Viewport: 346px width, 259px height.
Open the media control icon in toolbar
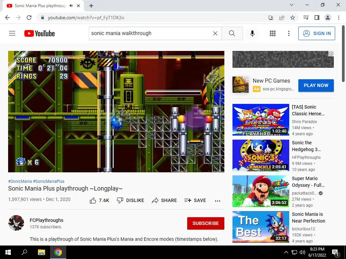point(306,18)
